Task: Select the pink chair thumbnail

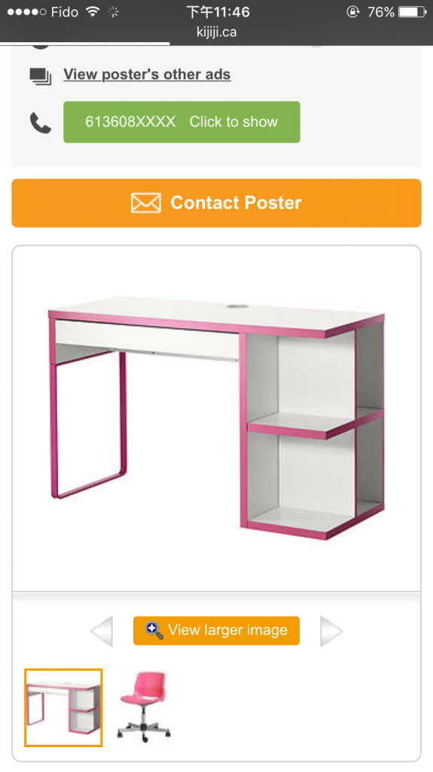Action: pos(144,707)
